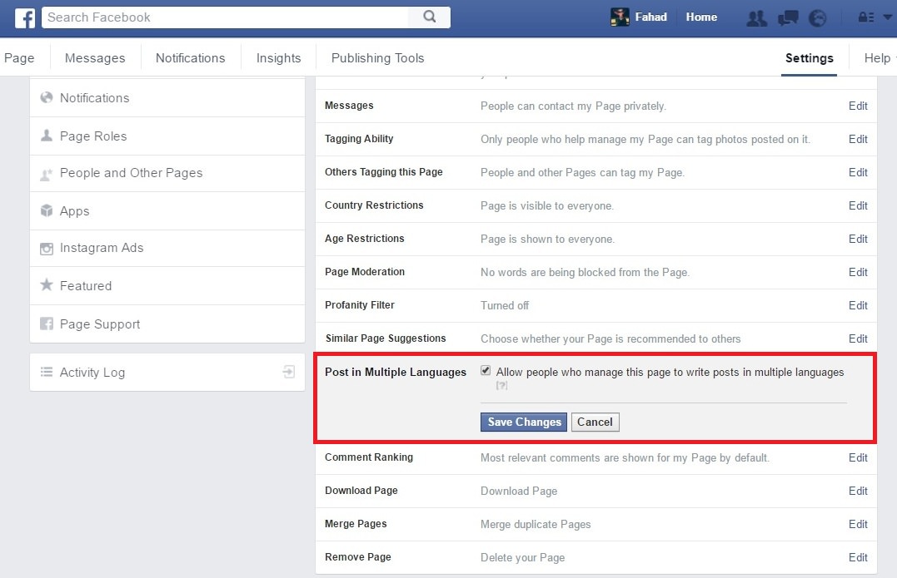Click the Activity Log export icon
The width and height of the screenshot is (897, 578).
point(289,372)
